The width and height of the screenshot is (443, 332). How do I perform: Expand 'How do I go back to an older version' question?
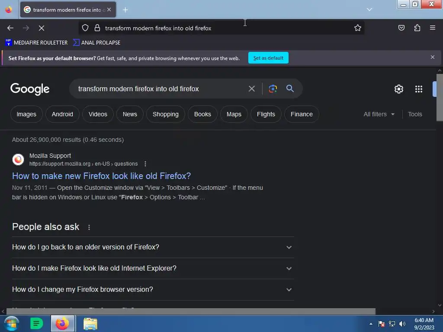153,247
